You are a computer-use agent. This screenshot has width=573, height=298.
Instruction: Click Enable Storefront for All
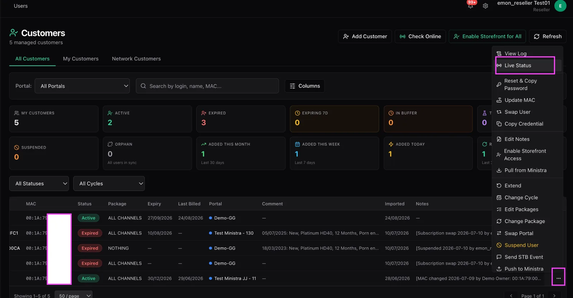point(487,36)
